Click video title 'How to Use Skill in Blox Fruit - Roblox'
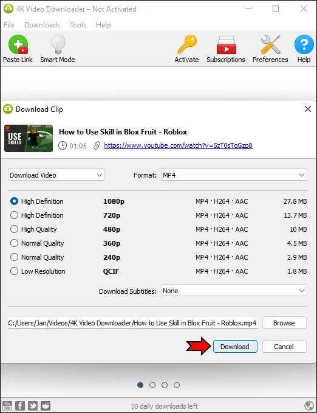 pyautogui.click(x=123, y=132)
